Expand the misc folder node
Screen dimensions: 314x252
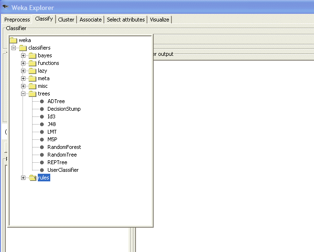(x=23, y=86)
